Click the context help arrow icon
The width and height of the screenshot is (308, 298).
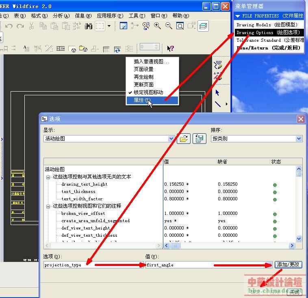tap(170, 48)
